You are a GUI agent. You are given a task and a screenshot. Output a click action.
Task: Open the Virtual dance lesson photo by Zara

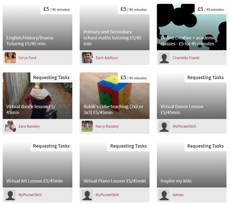38,96
